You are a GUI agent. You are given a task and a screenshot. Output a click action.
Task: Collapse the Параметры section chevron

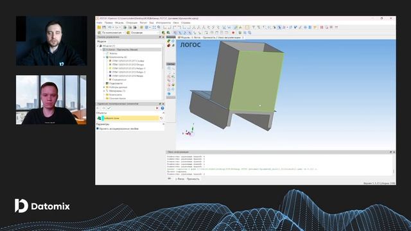(163, 124)
